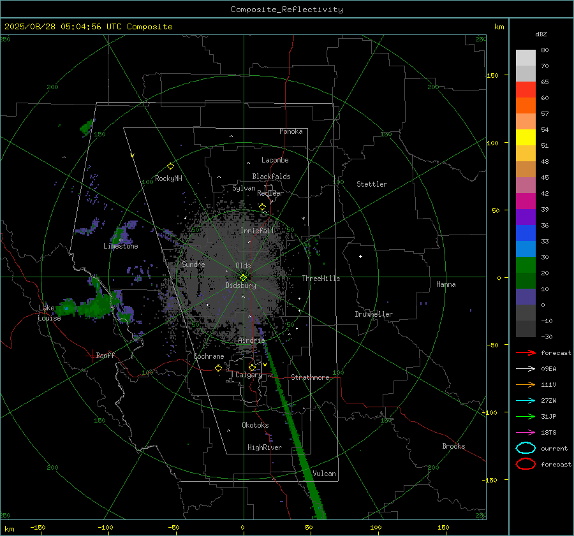Click the Sundre label
The image size is (574, 536).
pyautogui.click(x=193, y=264)
